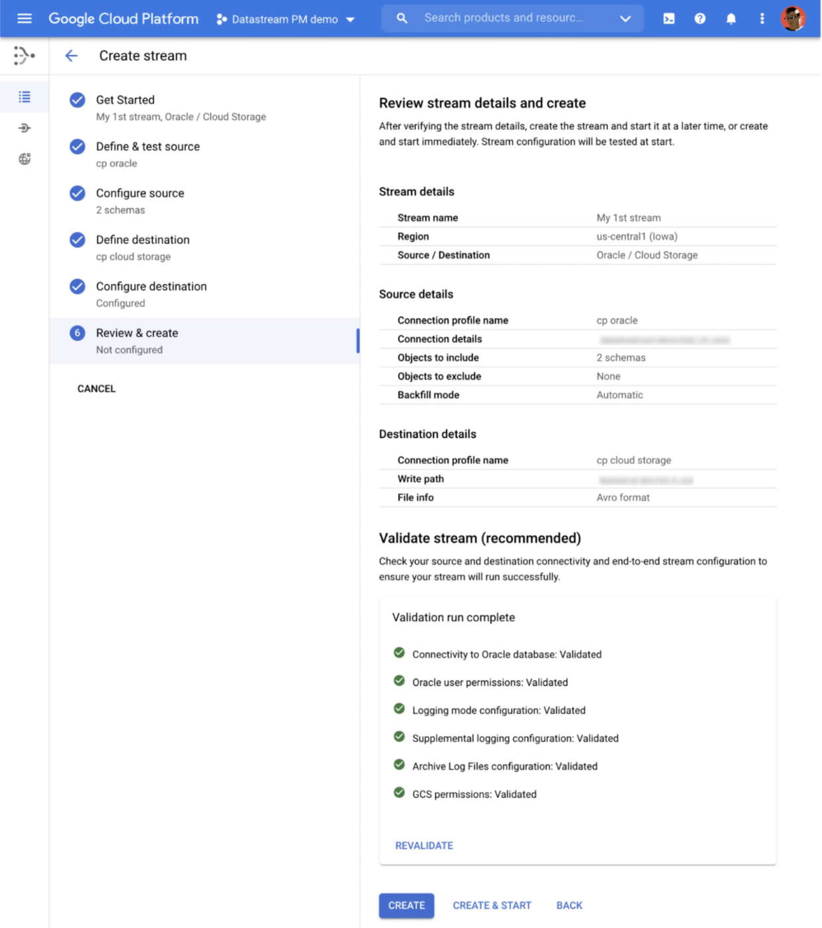Go back using the arrow icon
Viewport: 822px width, 928px height.
coord(72,56)
